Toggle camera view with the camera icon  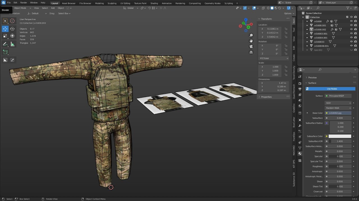coord(251,47)
